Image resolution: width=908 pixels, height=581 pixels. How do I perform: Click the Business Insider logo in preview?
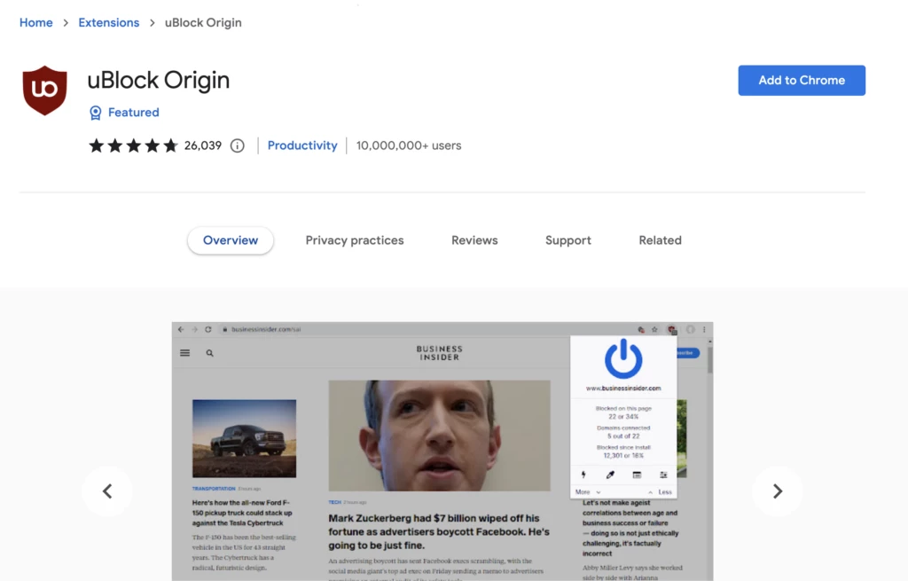[440, 353]
